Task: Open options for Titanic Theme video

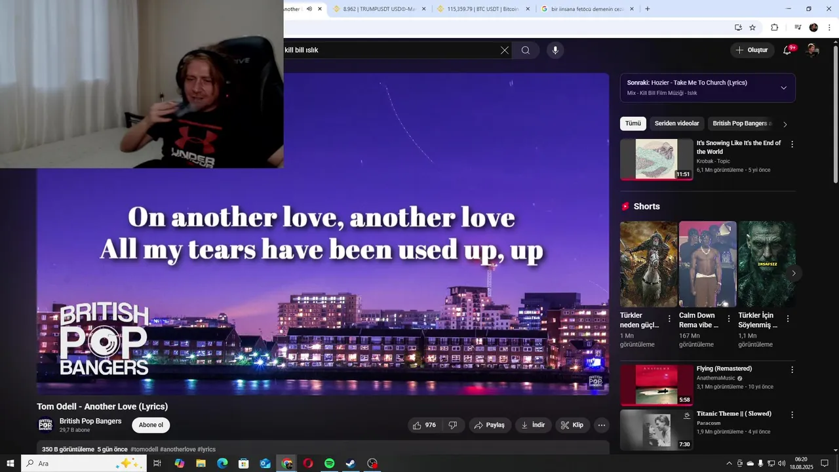Action: [x=792, y=415]
